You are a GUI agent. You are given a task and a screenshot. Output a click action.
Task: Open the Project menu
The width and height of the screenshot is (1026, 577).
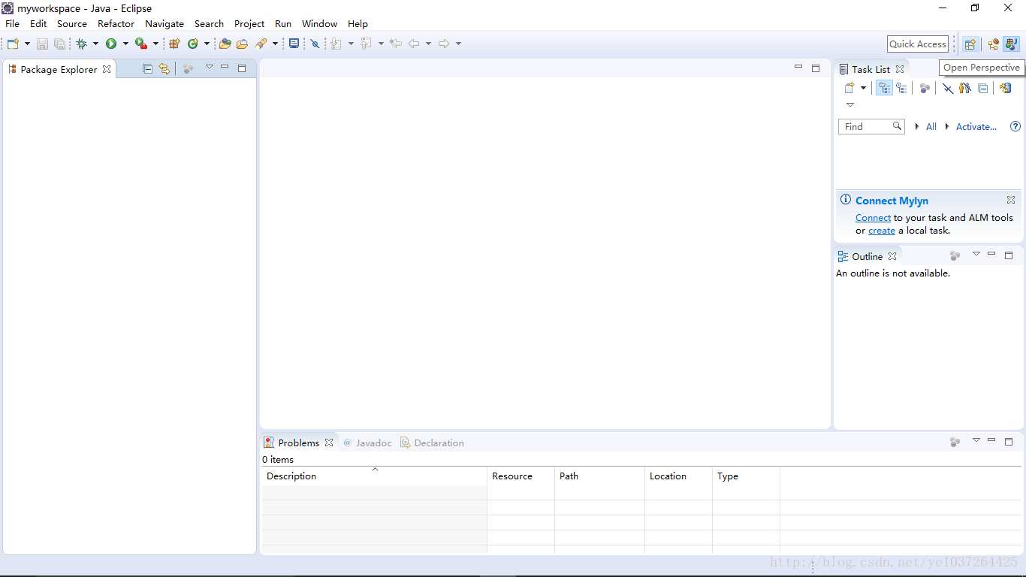249,24
